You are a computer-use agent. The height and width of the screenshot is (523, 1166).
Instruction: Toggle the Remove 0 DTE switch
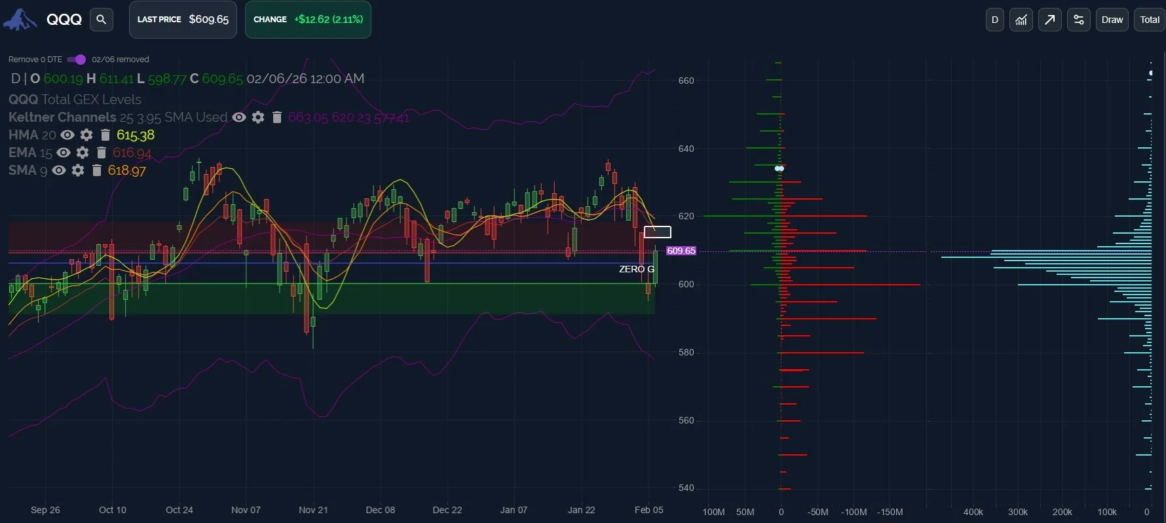pyautogui.click(x=76, y=60)
